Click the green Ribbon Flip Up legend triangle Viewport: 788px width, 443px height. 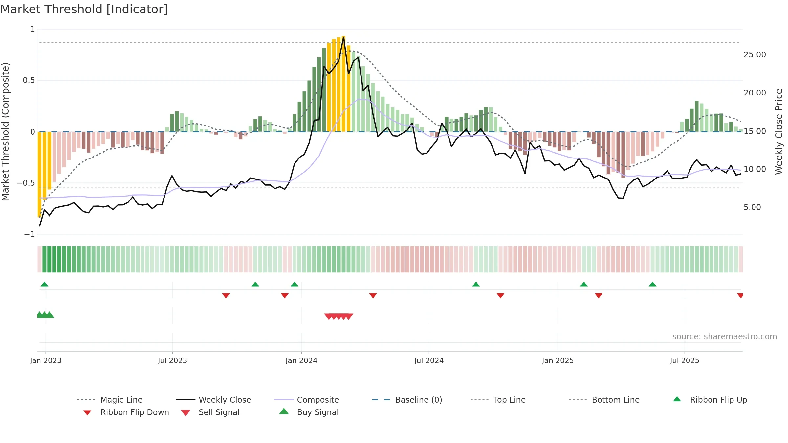click(677, 399)
